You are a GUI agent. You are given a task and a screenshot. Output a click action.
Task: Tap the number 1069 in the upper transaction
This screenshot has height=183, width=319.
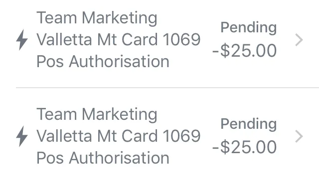[181, 39]
